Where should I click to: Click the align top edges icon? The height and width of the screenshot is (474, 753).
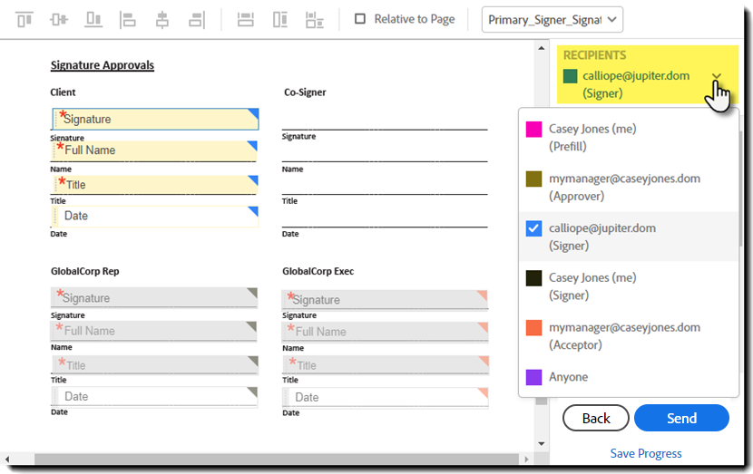click(x=24, y=19)
